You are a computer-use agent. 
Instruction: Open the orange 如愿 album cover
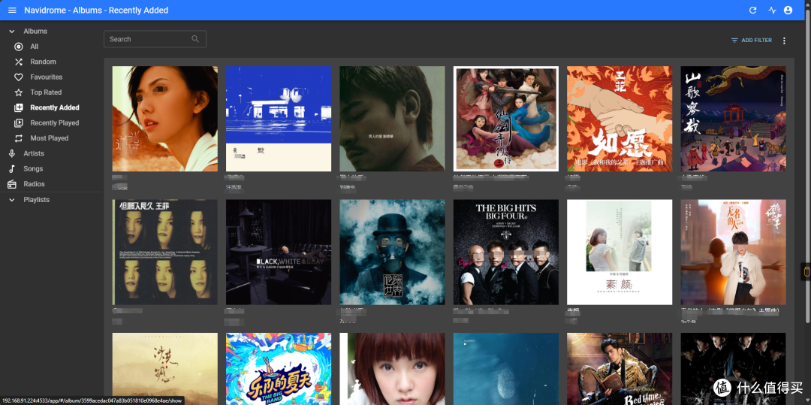[x=620, y=119]
